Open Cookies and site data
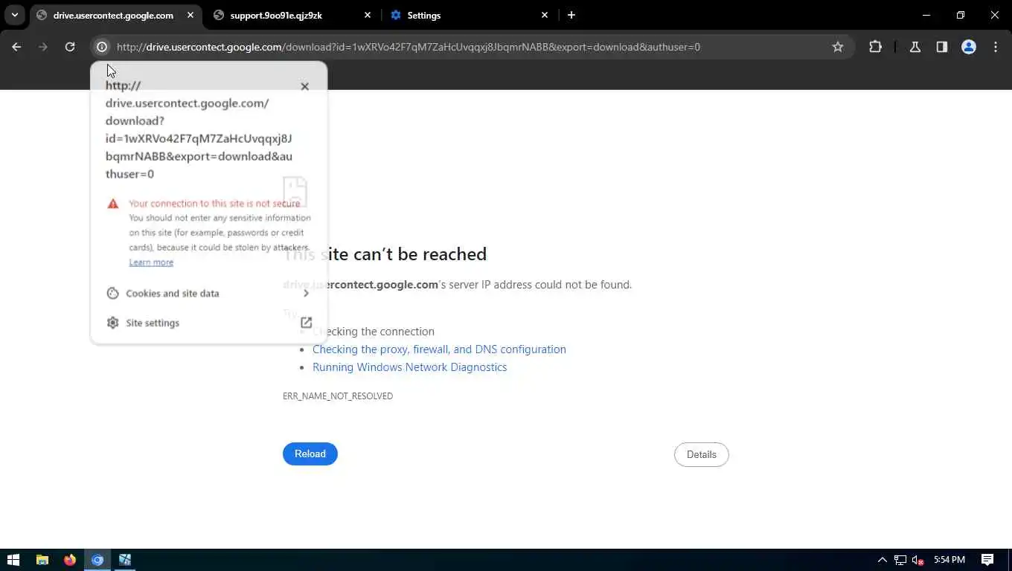 click(208, 293)
